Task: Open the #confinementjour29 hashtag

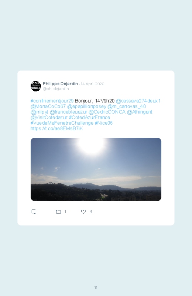Action: pyautogui.click(x=52, y=101)
